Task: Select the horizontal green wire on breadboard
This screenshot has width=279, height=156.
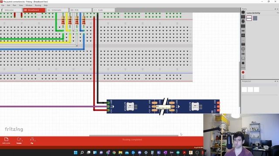Action: tap(32, 39)
